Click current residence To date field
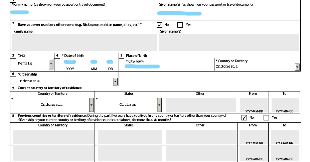Viewport: 310px width, 162px height. point(285,105)
